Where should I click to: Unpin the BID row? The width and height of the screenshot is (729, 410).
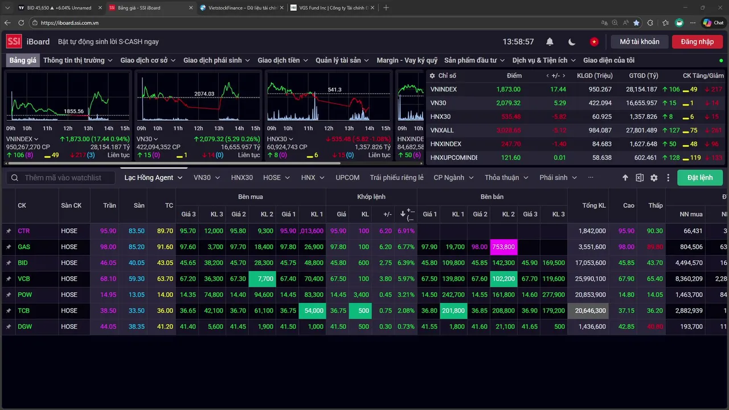tap(9, 263)
